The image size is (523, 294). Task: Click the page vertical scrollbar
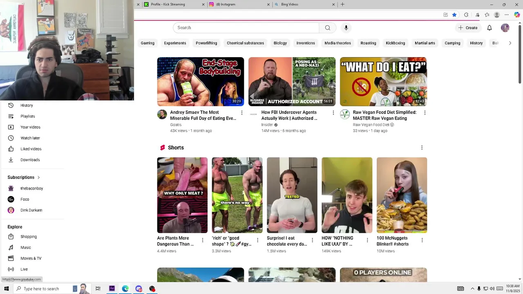pos(520,54)
